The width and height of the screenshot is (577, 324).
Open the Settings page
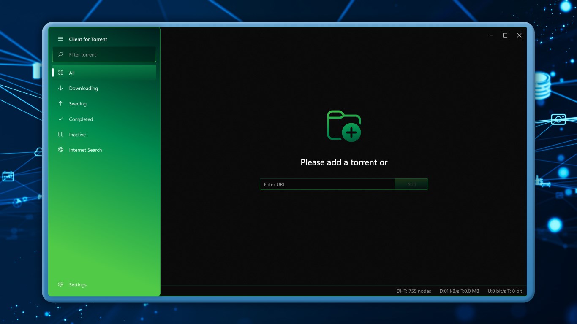click(104, 285)
